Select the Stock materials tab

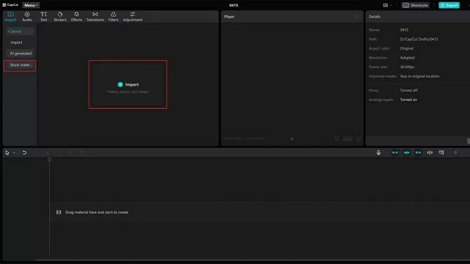point(21,65)
